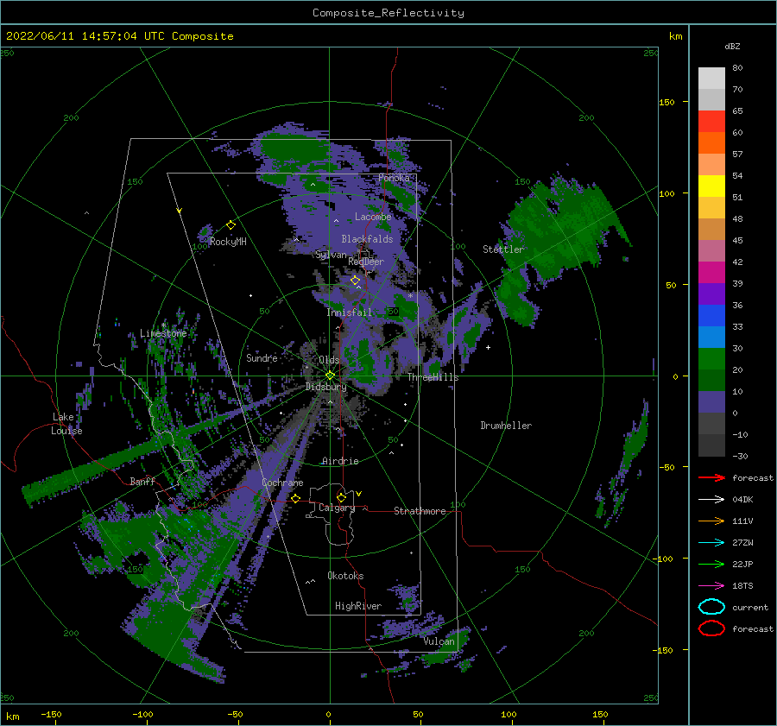
Task: Click the Innisfail town label
Action: click(x=349, y=312)
